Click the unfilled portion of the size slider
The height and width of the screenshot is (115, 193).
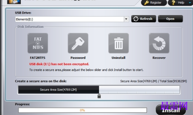[139, 90]
